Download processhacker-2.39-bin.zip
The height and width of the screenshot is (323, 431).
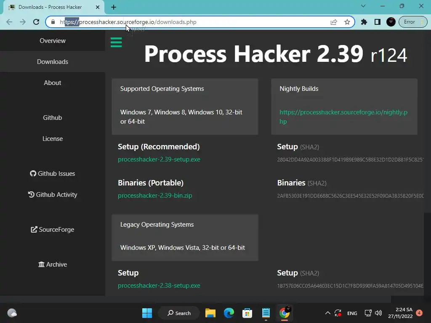[x=155, y=196]
